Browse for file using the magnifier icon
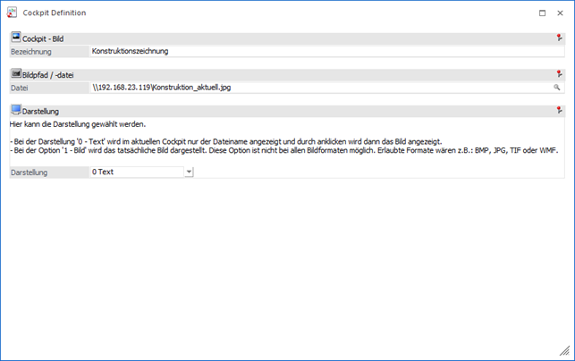Screen dimensions: 575x361 pos(557,88)
